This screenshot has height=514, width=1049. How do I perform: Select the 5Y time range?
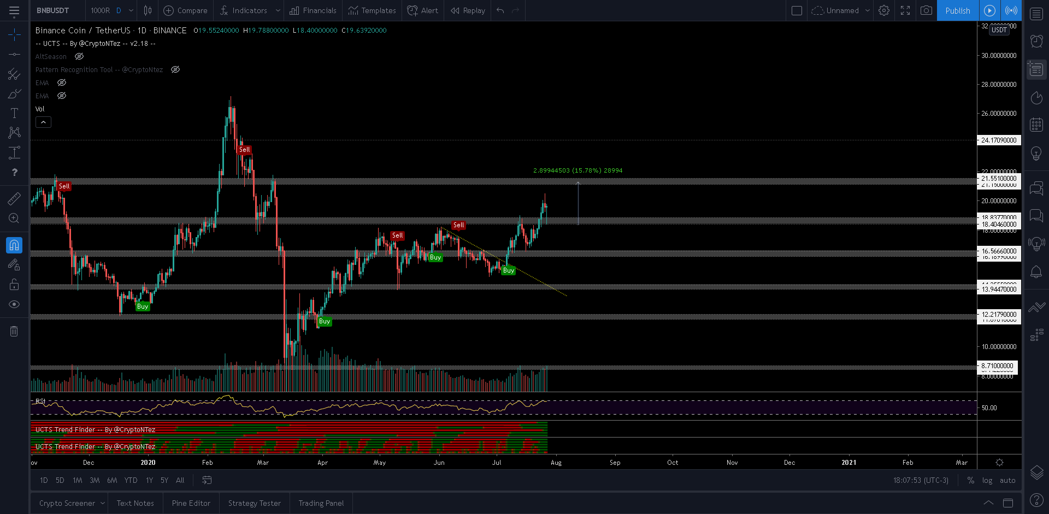click(x=164, y=480)
